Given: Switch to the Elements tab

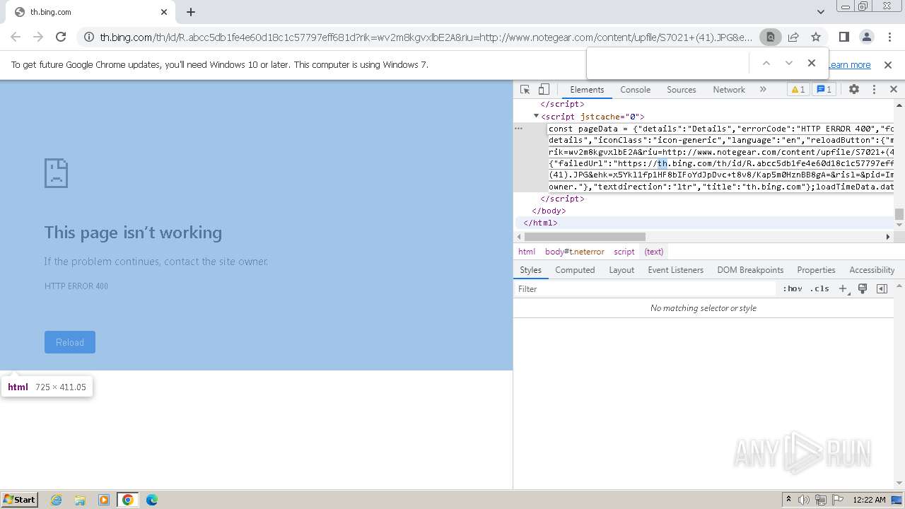Looking at the screenshot, I should [587, 90].
